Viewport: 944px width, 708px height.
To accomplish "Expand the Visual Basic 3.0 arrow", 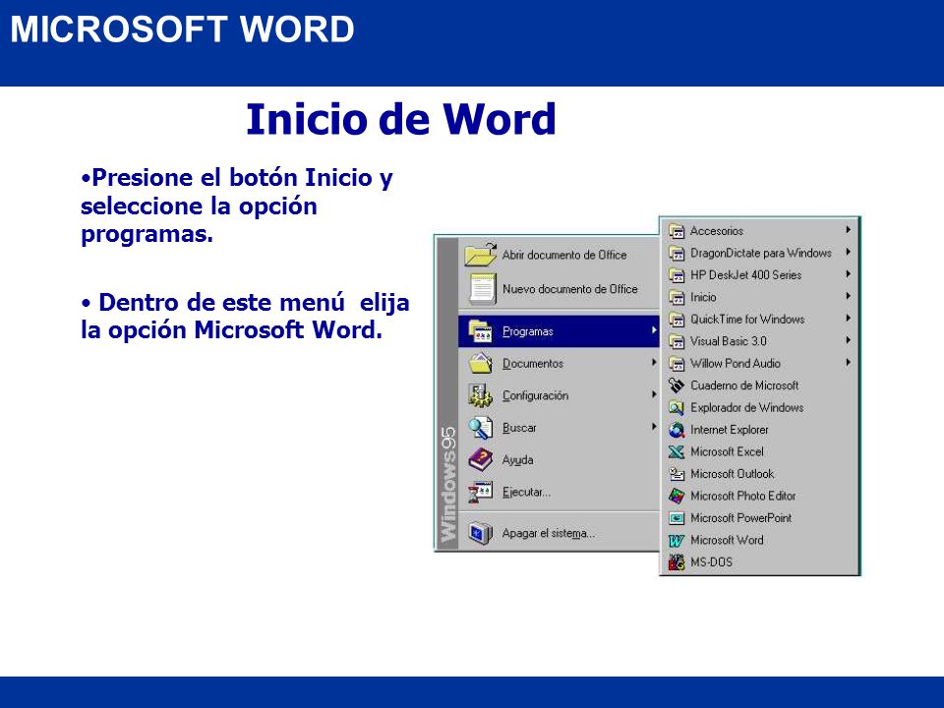I will [848, 341].
